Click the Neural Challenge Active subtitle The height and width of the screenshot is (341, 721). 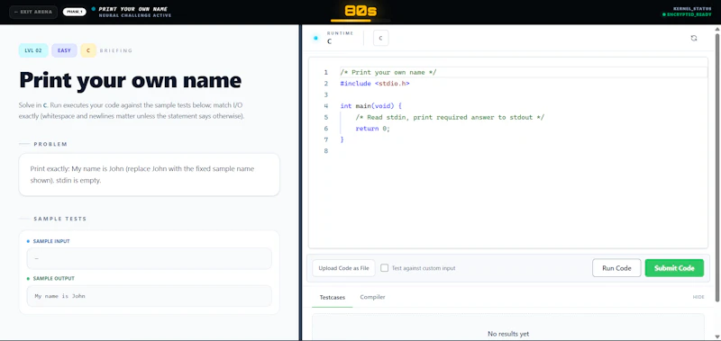[x=134, y=15]
